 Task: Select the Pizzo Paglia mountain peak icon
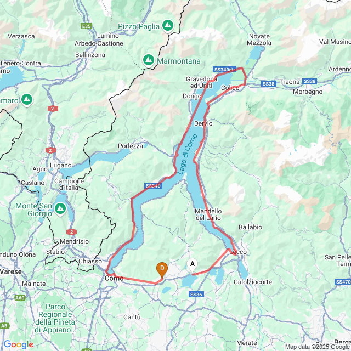point(168,26)
